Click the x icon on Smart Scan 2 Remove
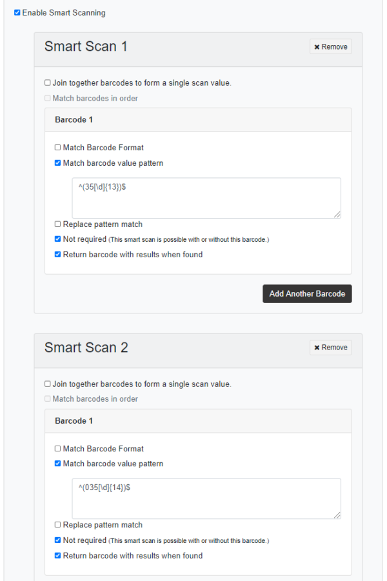The width and height of the screenshot is (387, 581). pyautogui.click(x=317, y=348)
